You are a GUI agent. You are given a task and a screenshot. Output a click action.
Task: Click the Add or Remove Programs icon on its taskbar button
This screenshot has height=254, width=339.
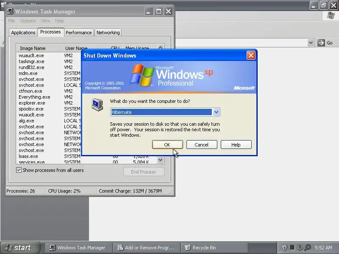pyautogui.click(x=120, y=248)
